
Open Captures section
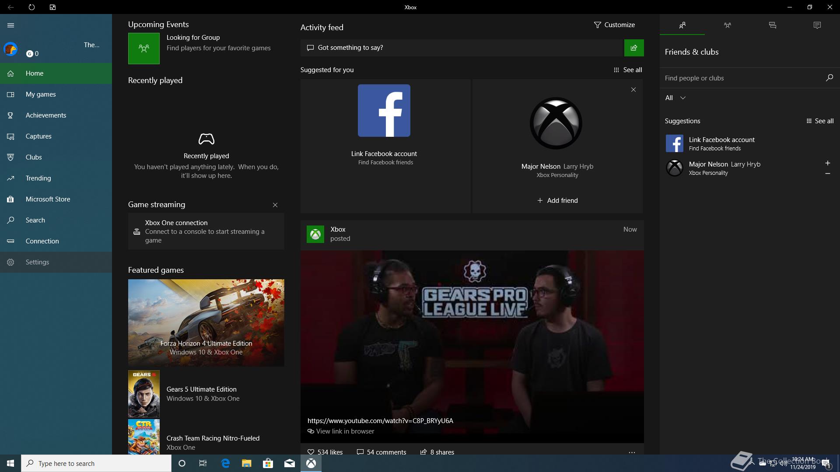pos(56,136)
